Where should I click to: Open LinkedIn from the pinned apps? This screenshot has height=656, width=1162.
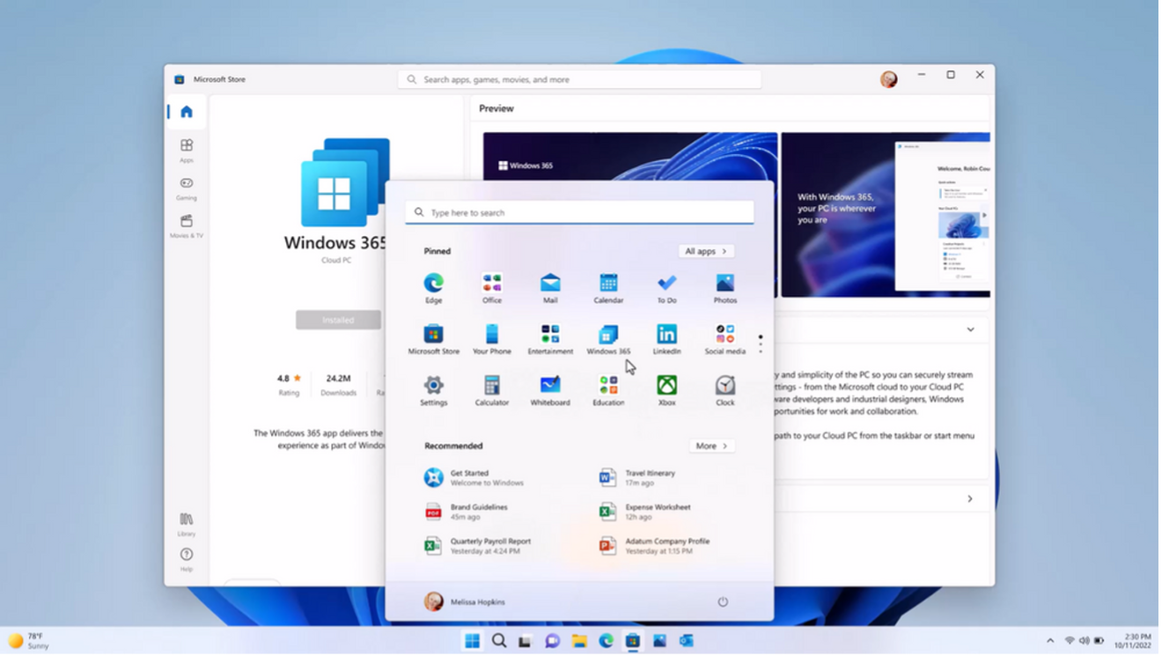point(666,338)
